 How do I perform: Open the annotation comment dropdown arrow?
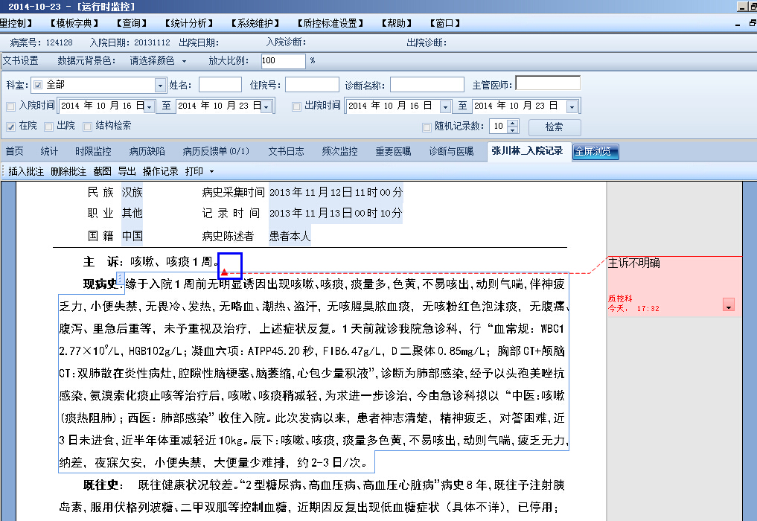(x=729, y=304)
